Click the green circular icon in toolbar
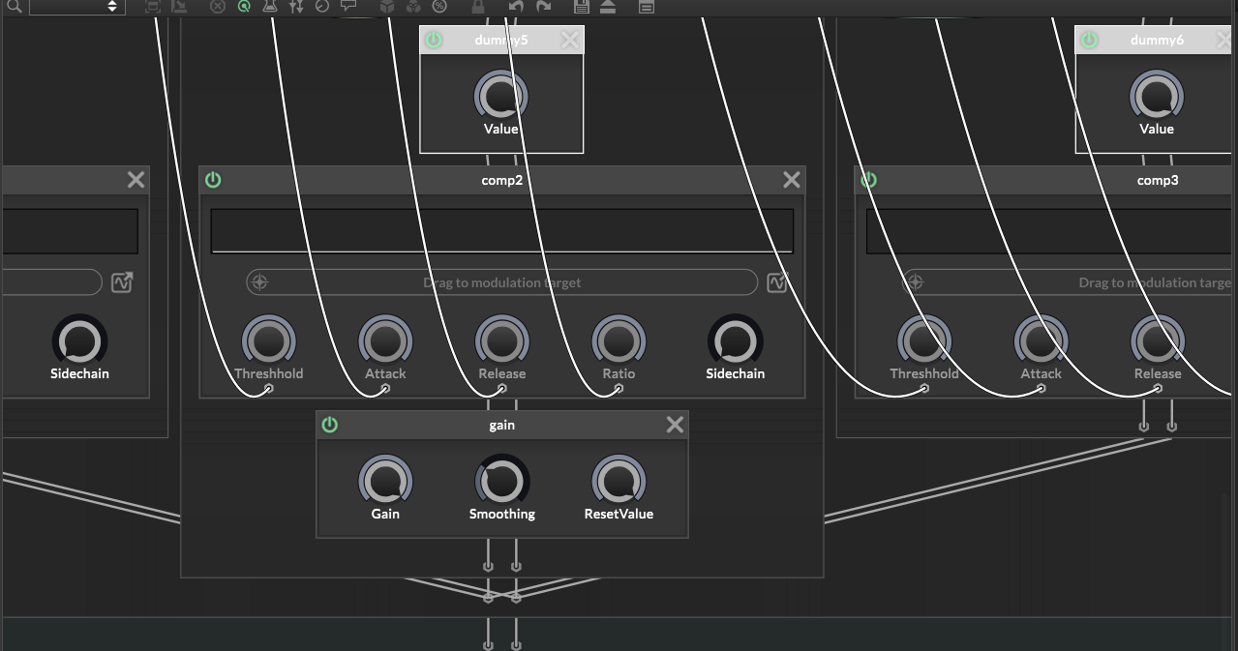The height and width of the screenshot is (651, 1238). [x=244, y=6]
